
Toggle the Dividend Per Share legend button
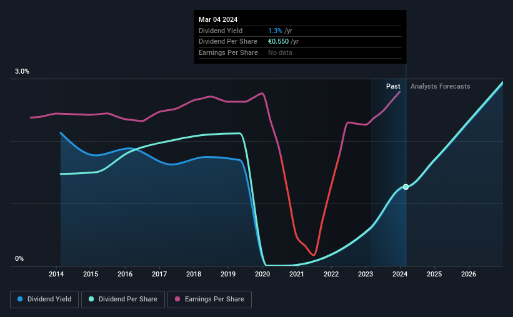coord(123,299)
